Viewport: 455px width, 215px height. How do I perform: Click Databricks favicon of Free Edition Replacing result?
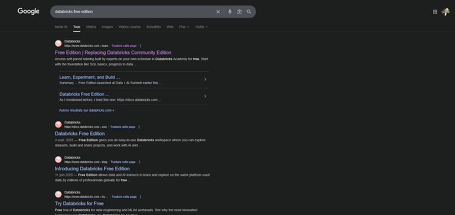click(x=58, y=44)
